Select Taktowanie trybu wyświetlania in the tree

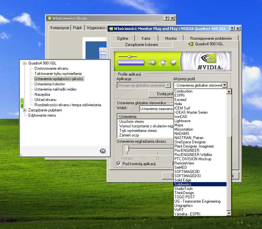click(58, 74)
